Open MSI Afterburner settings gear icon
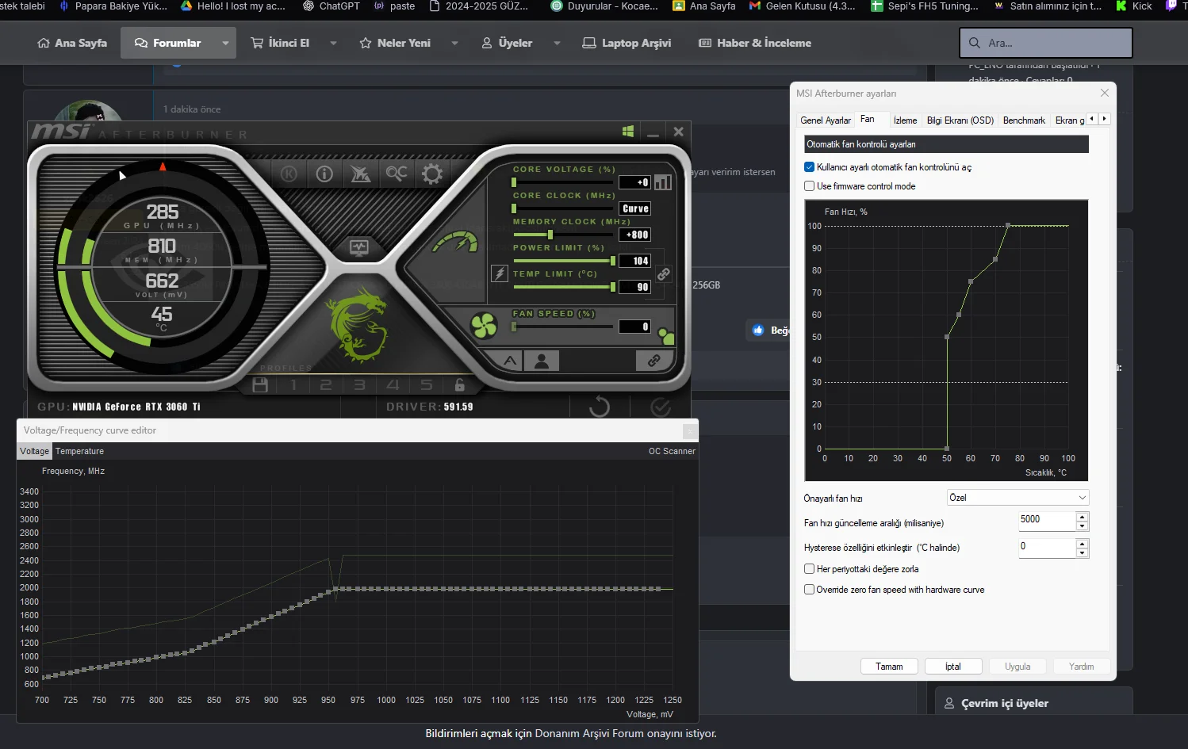The height and width of the screenshot is (749, 1188). [x=431, y=174]
